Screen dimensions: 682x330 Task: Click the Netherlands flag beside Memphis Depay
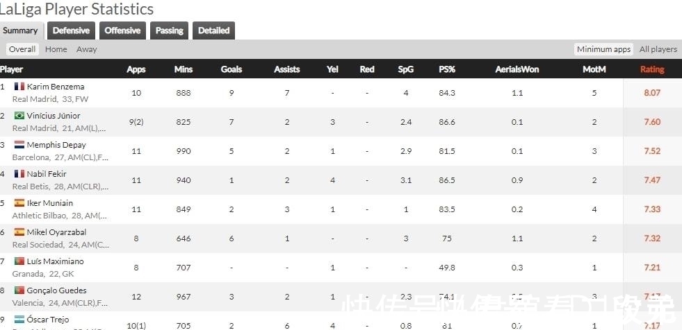click(x=19, y=145)
